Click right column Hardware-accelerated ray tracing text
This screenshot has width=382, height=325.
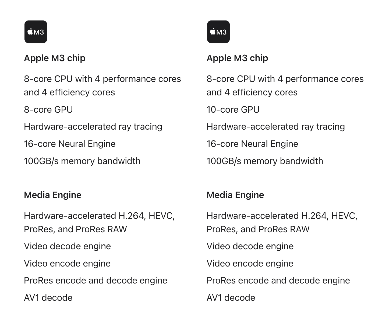[276, 127]
